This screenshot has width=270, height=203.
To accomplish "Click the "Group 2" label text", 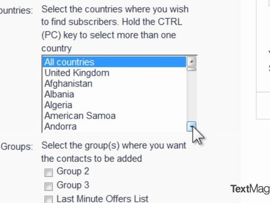I will point(73,171).
